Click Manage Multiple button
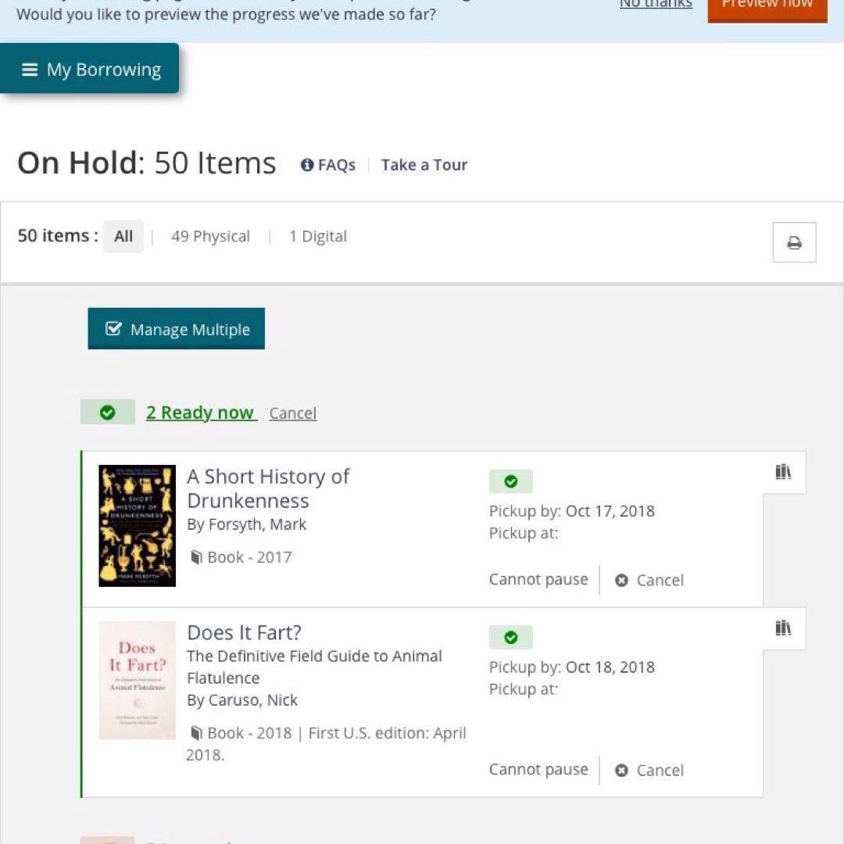The width and height of the screenshot is (844, 844). point(177,329)
